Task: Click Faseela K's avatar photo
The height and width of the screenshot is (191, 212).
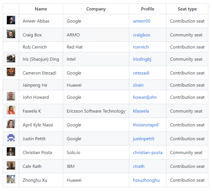Action: 11,110
